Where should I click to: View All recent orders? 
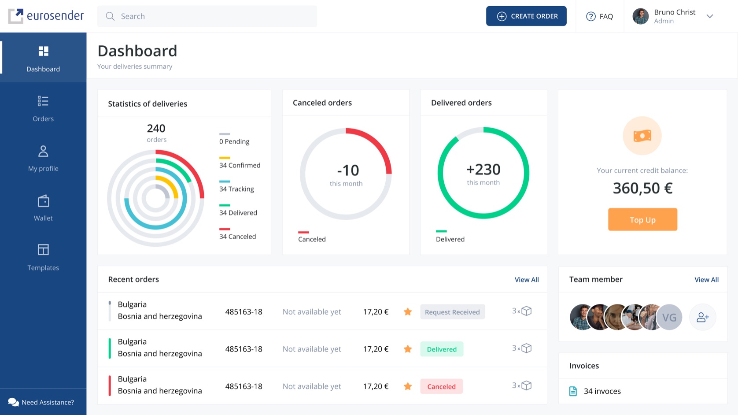pyautogui.click(x=527, y=280)
